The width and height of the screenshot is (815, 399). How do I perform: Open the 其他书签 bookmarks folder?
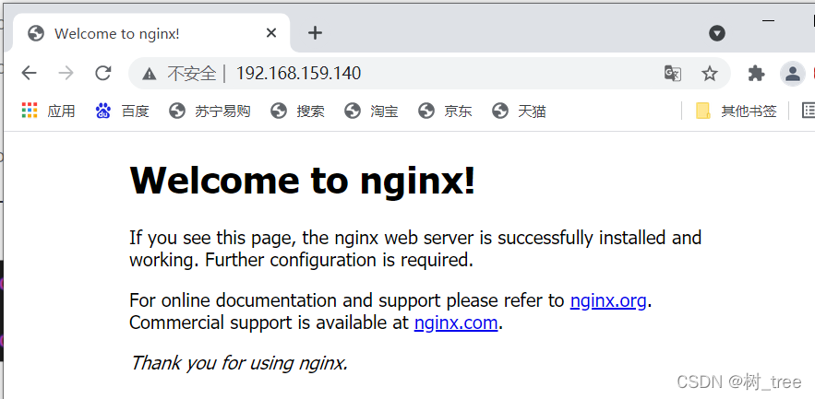[736, 111]
